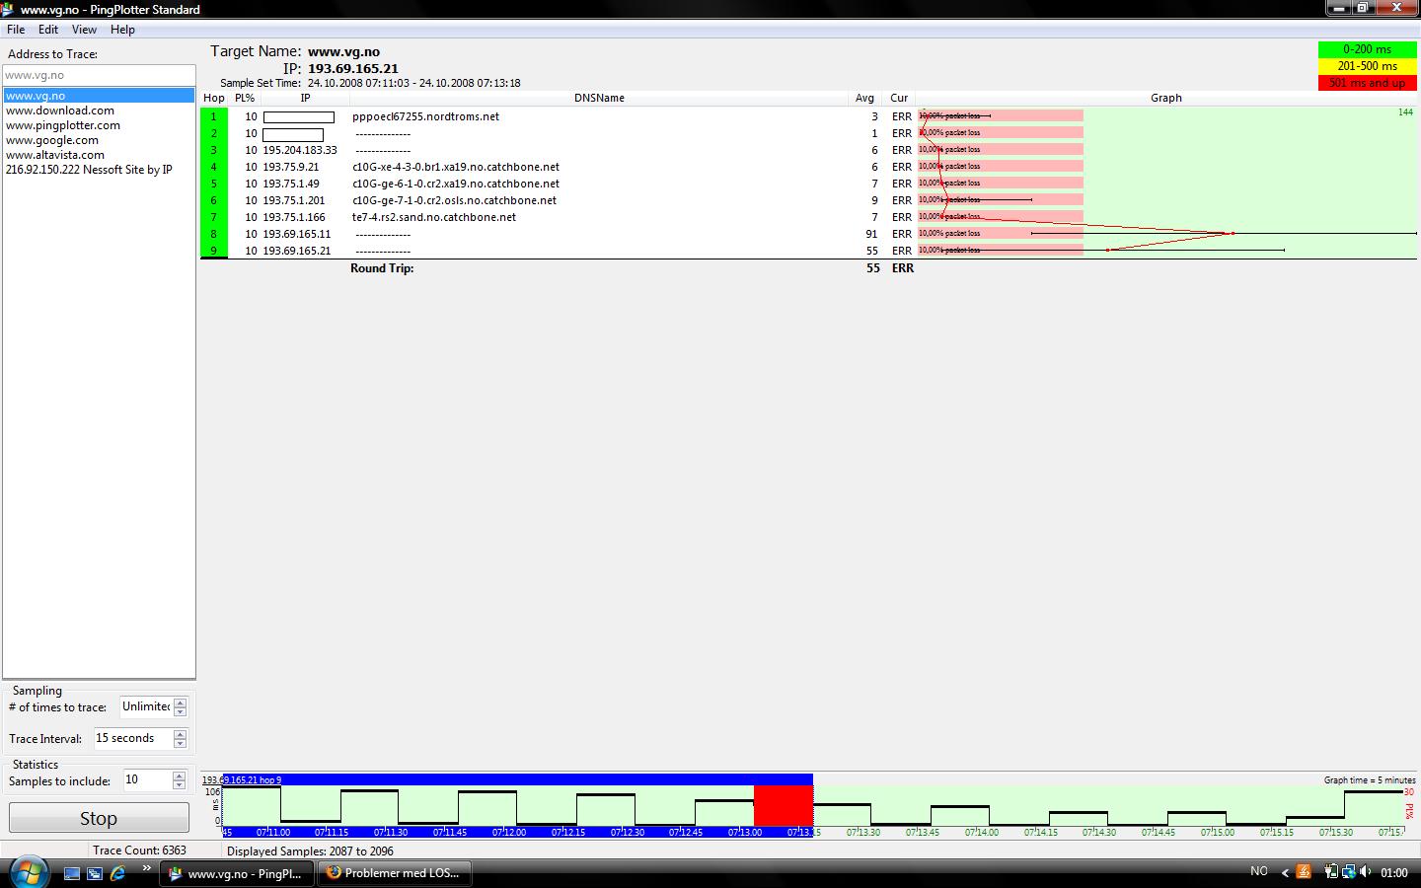Select hop 5 c10G-ge-6-1-0.cr2.xa19.no.catchbone.net

[456, 184]
